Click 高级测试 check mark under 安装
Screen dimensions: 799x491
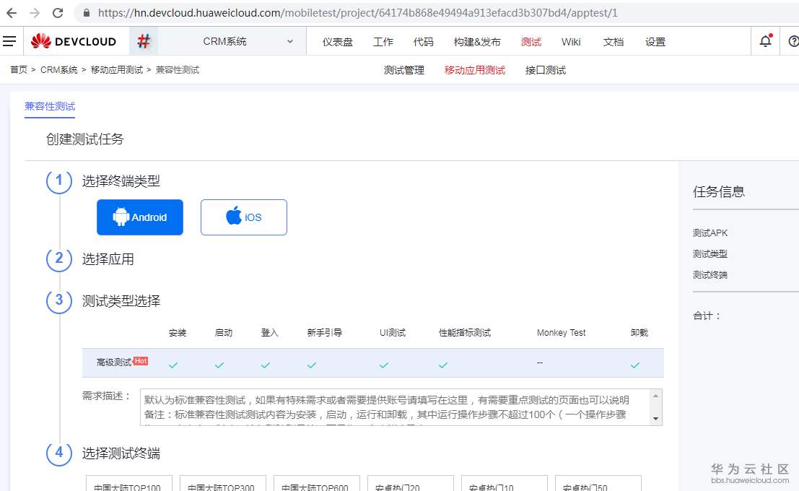tap(173, 365)
